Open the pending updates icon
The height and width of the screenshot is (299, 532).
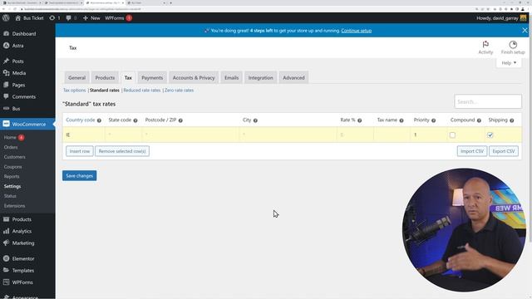55,18
